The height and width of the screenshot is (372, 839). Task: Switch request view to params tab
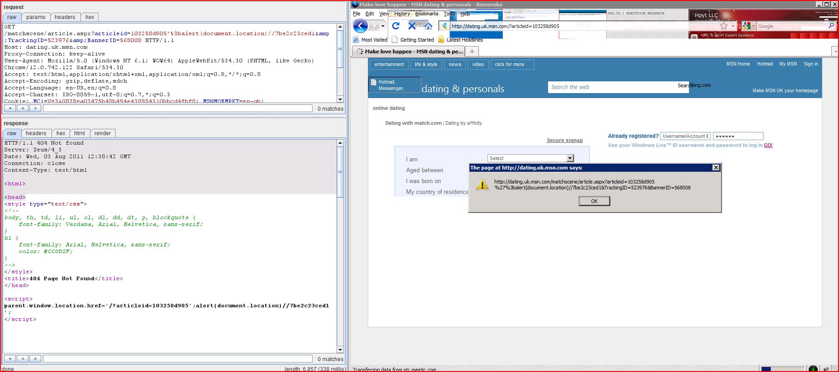pos(36,17)
